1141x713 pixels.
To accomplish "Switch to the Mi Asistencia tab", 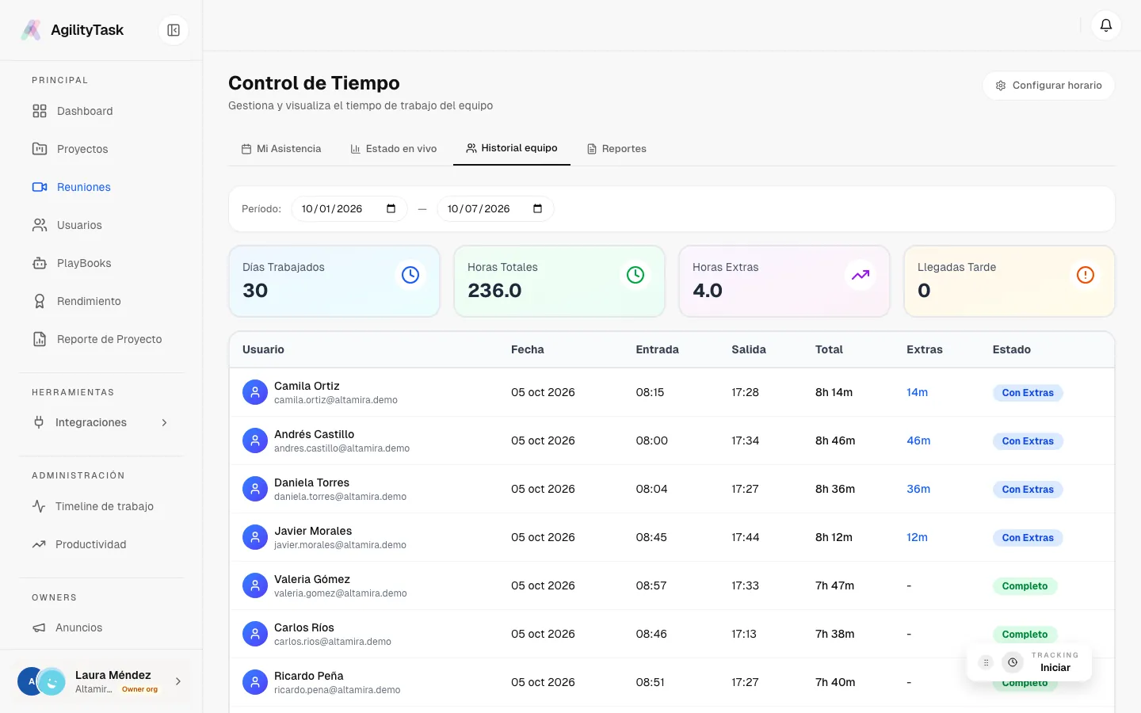I will (x=281, y=149).
